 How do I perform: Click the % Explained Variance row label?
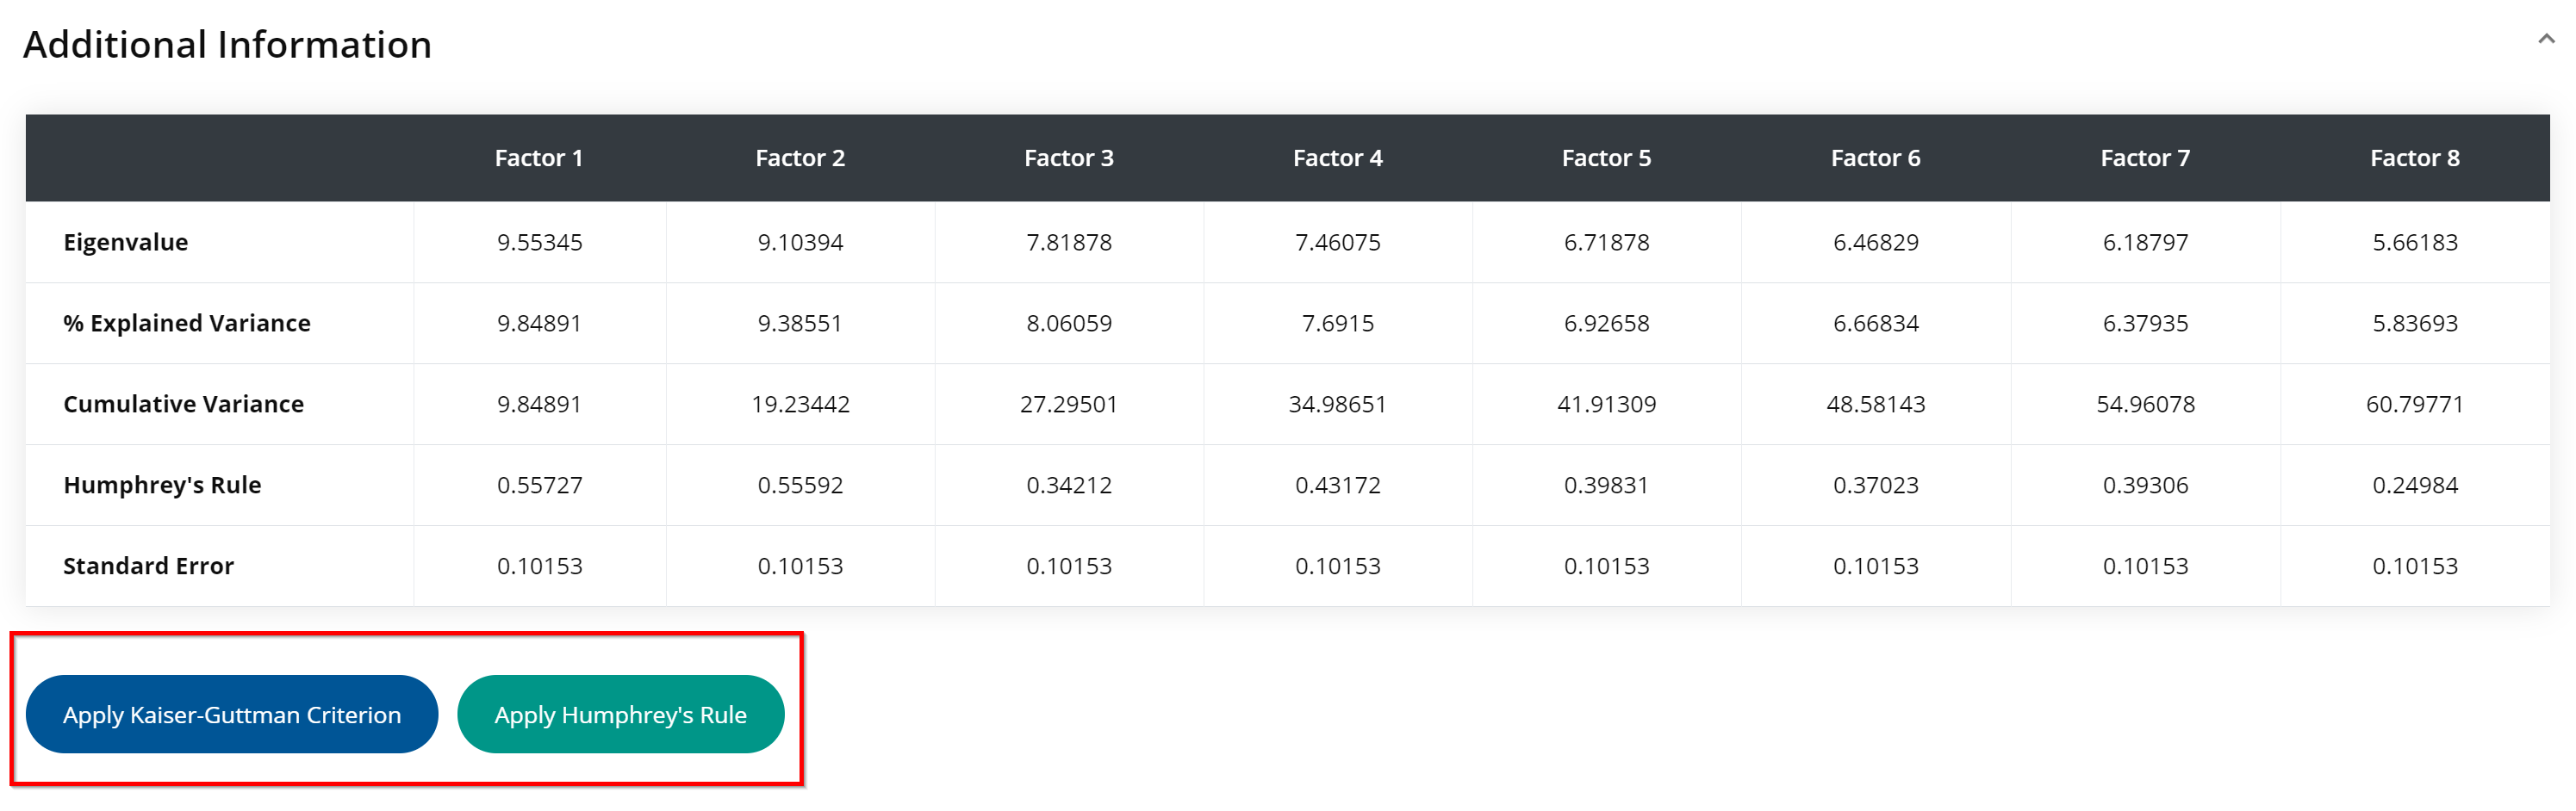point(187,323)
